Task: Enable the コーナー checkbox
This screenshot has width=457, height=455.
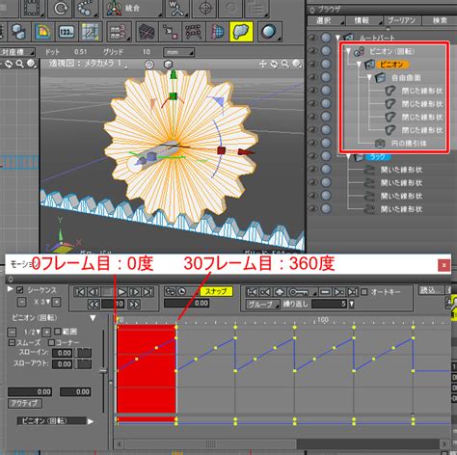Action: (51, 342)
